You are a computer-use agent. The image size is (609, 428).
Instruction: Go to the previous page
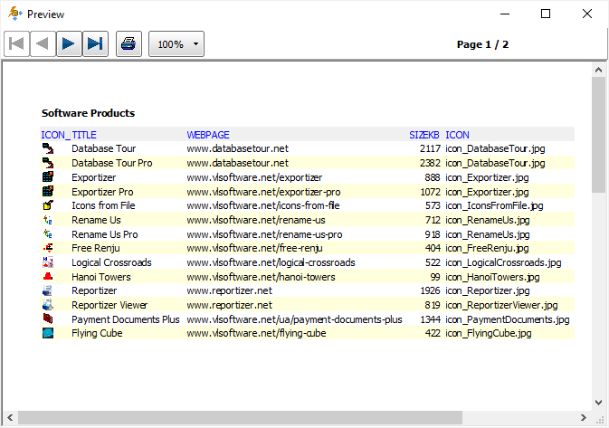(x=43, y=44)
